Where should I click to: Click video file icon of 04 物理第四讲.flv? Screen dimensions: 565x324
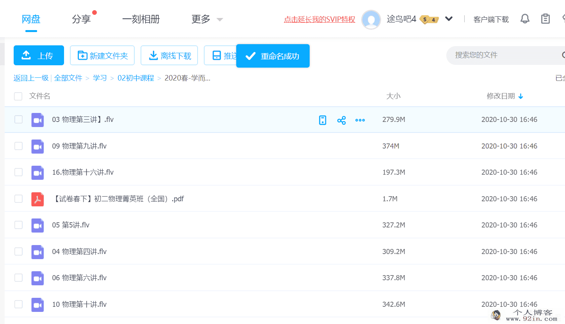37,252
